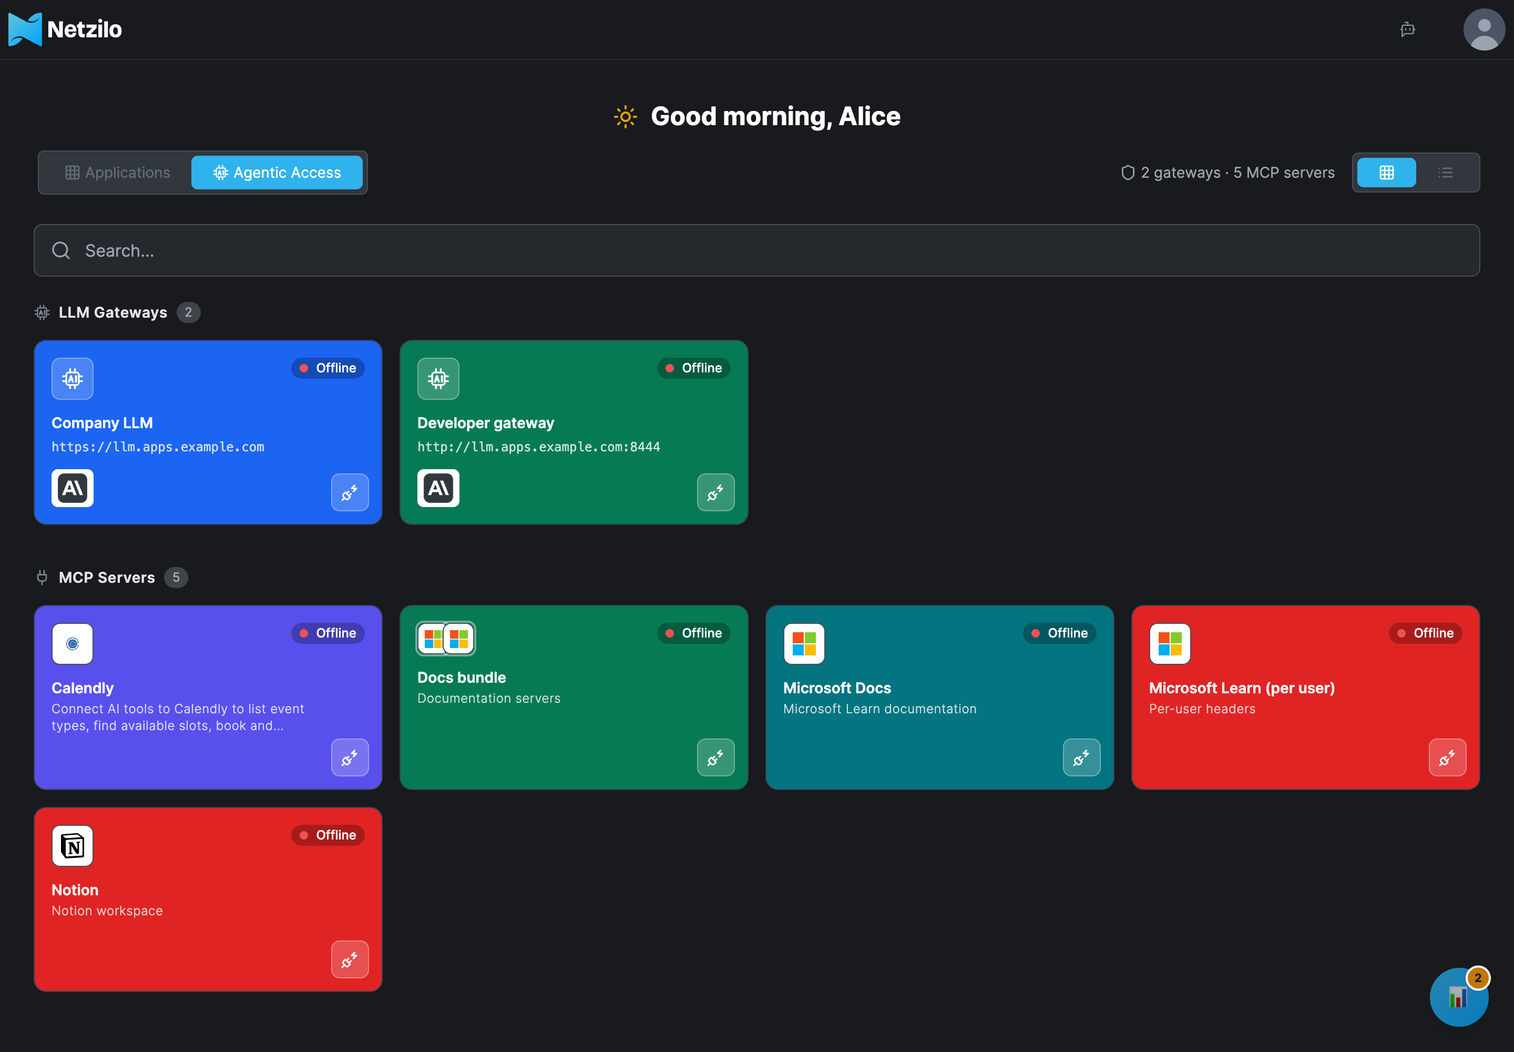Click the Netzilo logo

65,29
